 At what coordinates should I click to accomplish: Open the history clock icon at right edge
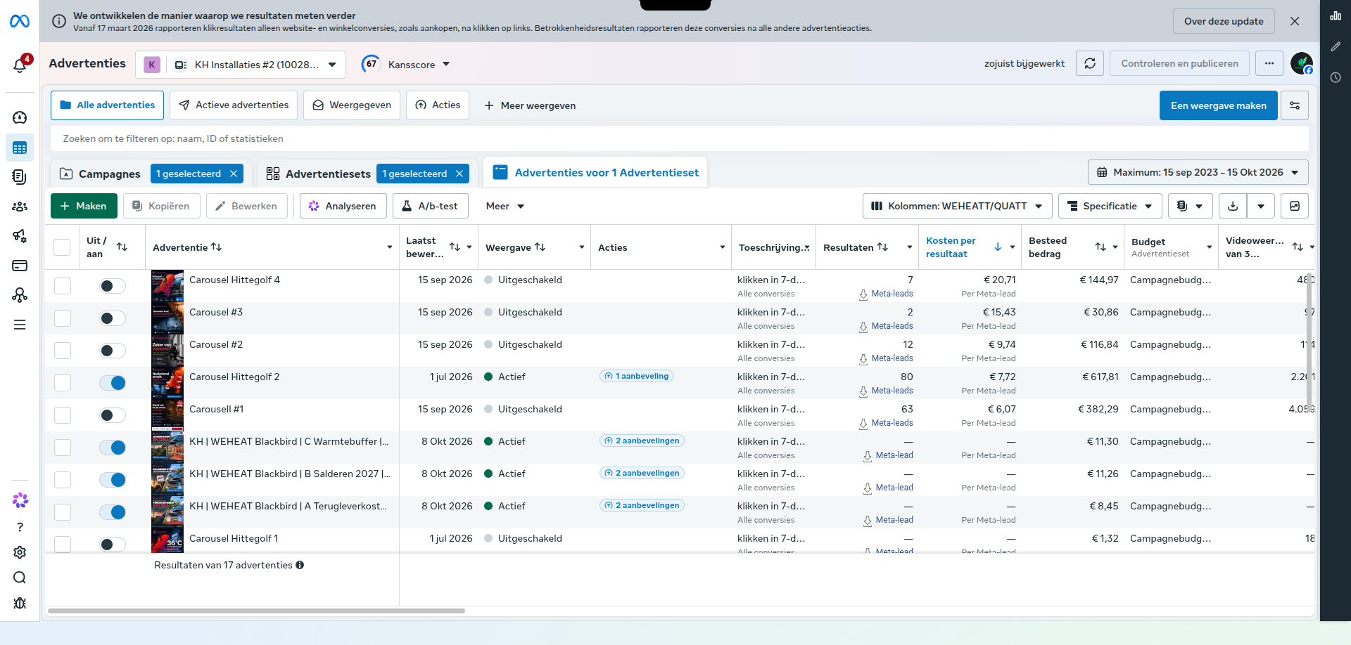pos(1336,77)
